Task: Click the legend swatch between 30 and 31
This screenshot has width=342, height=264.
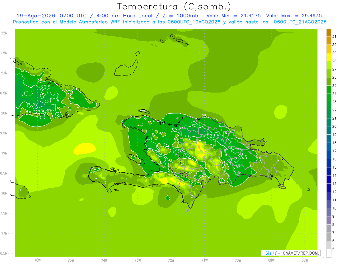Action: [329, 40]
